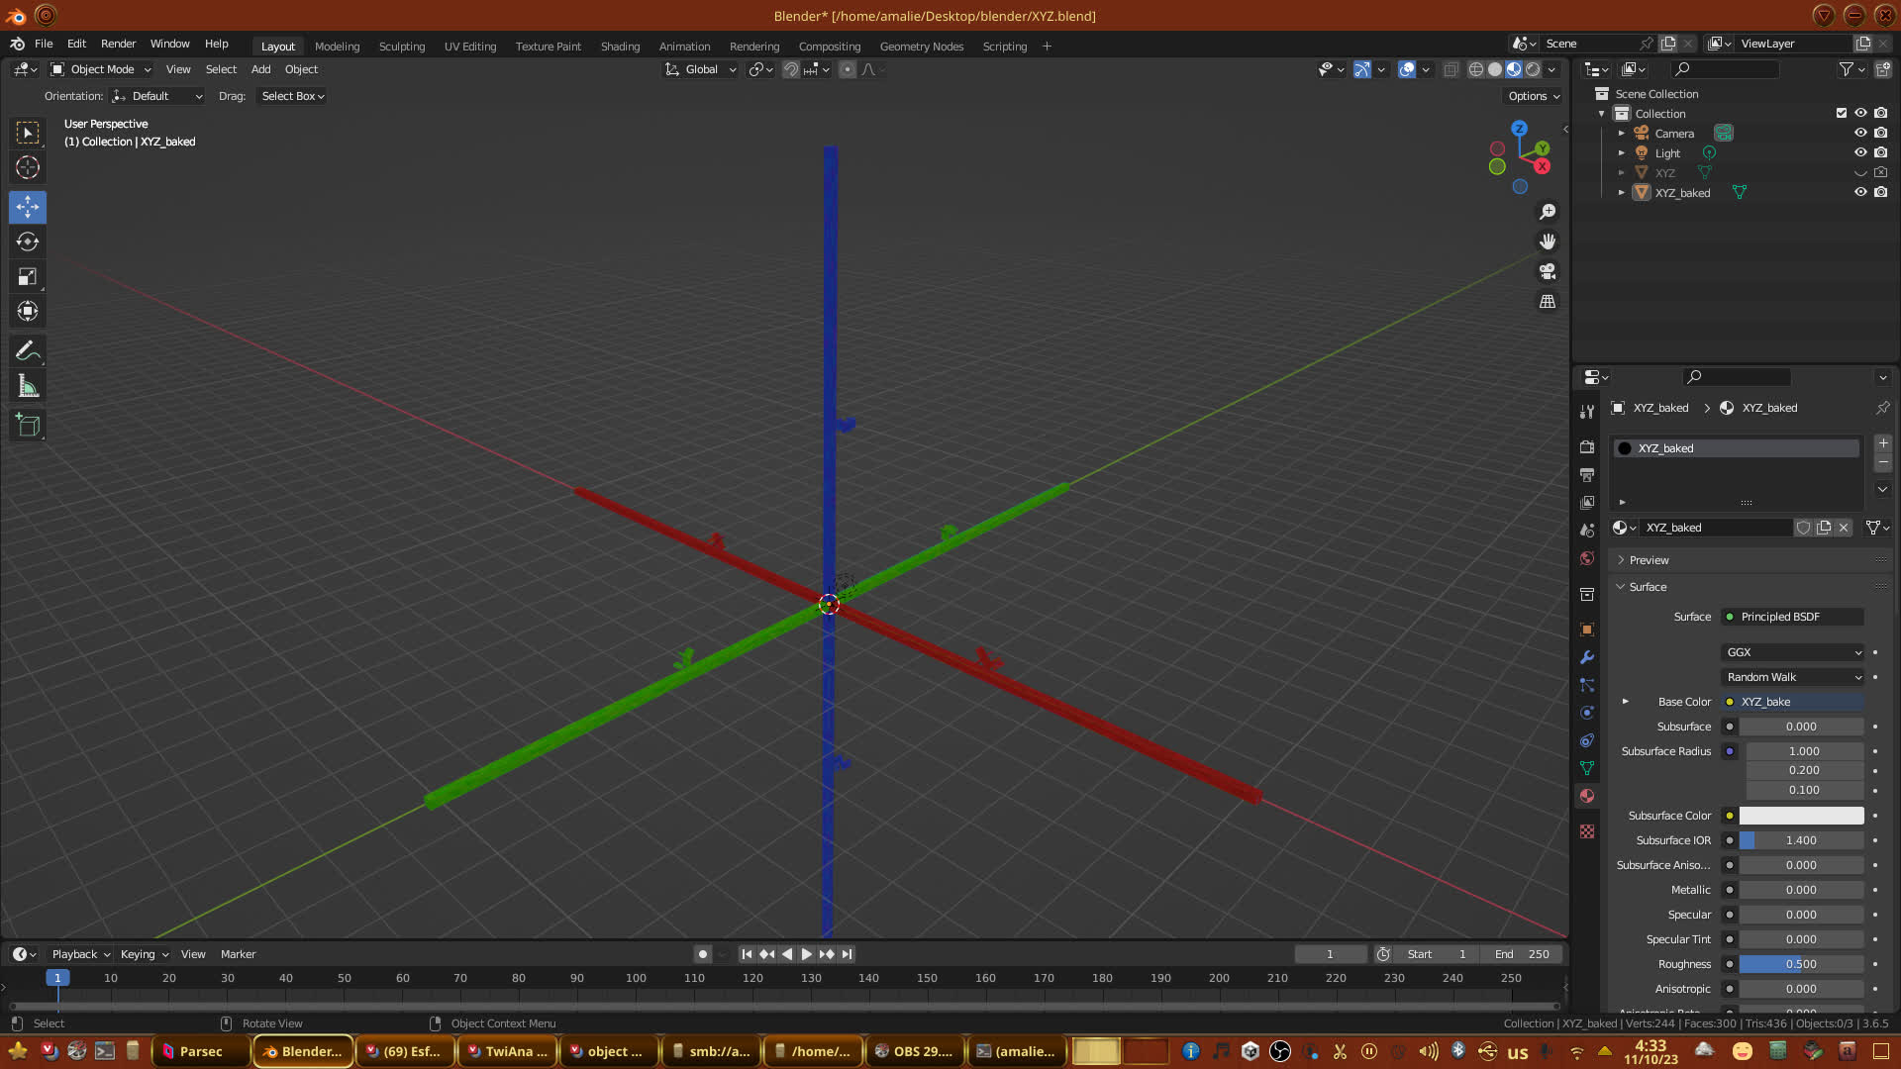This screenshot has height=1069, width=1901.
Task: Select the Scale tool
Action: point(28,277)
